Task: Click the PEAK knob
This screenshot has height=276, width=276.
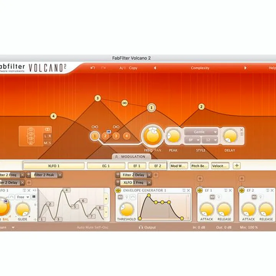Action: pos(173,136)
